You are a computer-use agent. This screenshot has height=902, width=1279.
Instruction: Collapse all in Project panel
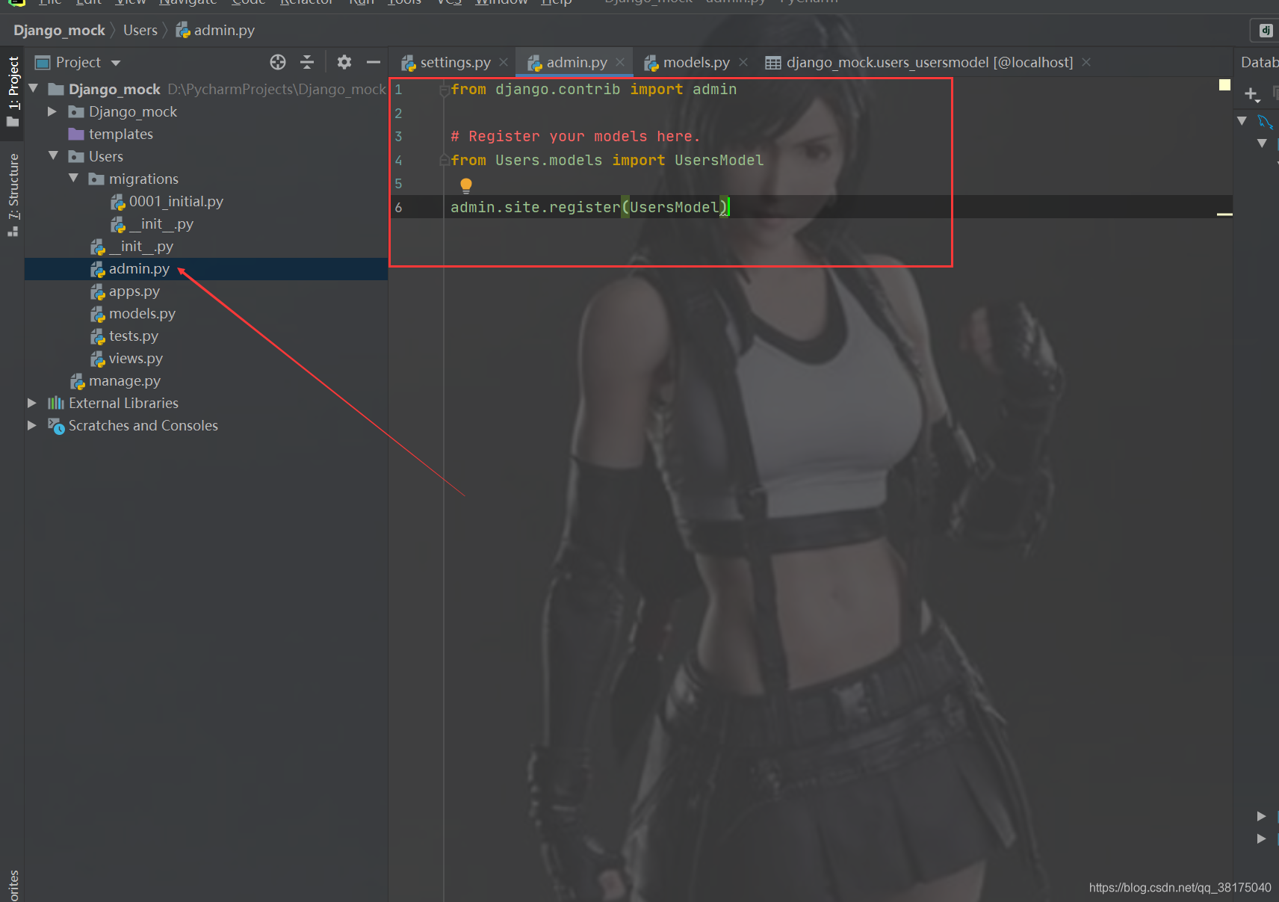coord(307,62)
